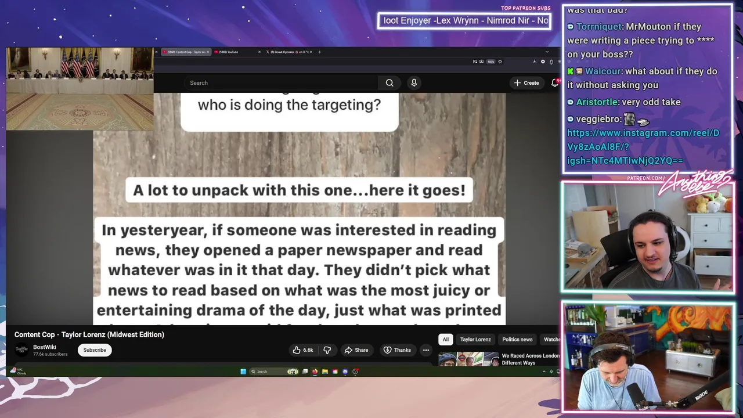This screenshot has width=743, height=418.
Task: Dislike the video with thumbs-down icon
Action: point(327,350)
